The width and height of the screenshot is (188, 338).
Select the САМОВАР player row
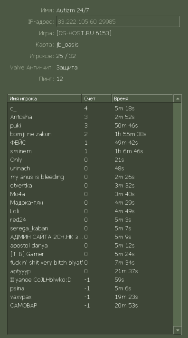click(x=91, y=306)
